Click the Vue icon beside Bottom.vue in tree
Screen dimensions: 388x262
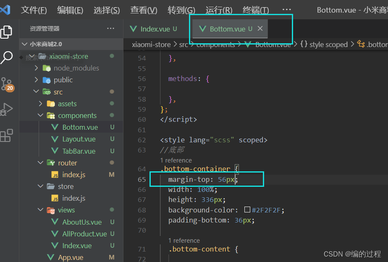(x=55, y=127)
